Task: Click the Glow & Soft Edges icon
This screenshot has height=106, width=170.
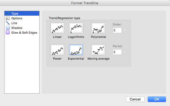Action: point(8,33)
